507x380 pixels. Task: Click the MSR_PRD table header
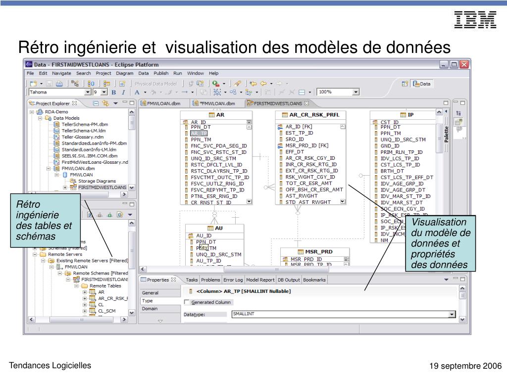pos(314,252)
